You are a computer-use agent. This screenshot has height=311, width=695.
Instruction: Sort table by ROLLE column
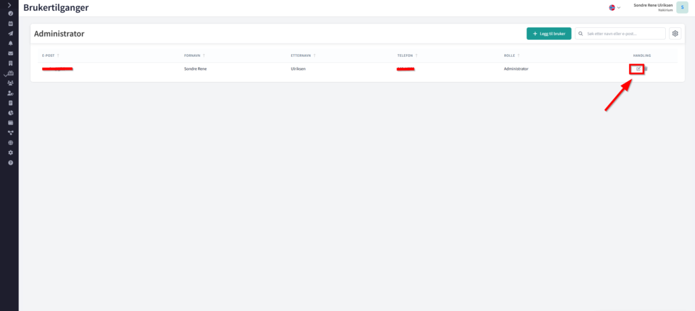tap(512, 56)
